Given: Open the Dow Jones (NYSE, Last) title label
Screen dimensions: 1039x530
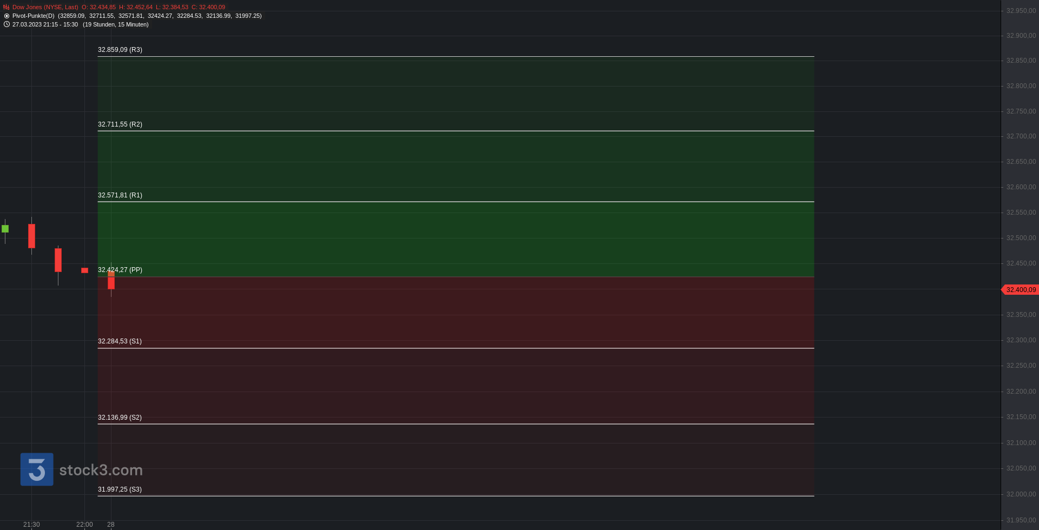Looking at the screenshot, I should (x=45, y=7).
